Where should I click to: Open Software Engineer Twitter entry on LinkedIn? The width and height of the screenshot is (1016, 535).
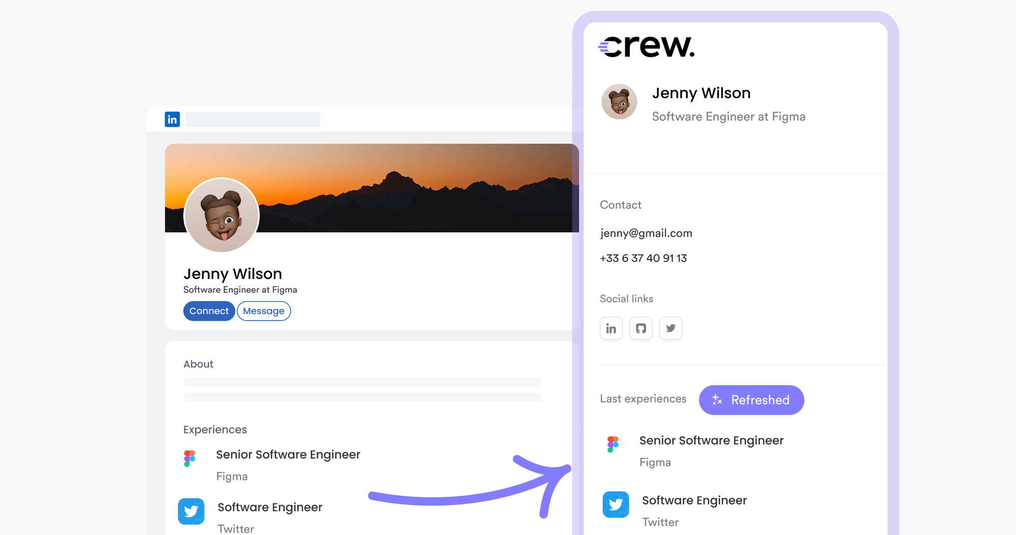point(270,508)
